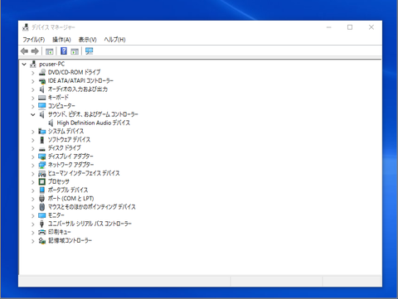Expand the モニター node
This screenshot has height=299, width=398.
point(33,215)
